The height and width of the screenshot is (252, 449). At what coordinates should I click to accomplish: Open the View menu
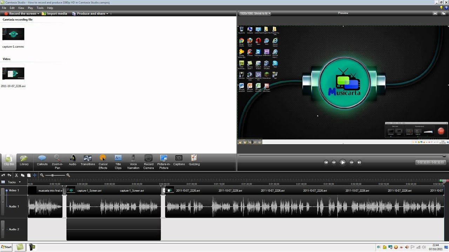click(x=21, y=8)
